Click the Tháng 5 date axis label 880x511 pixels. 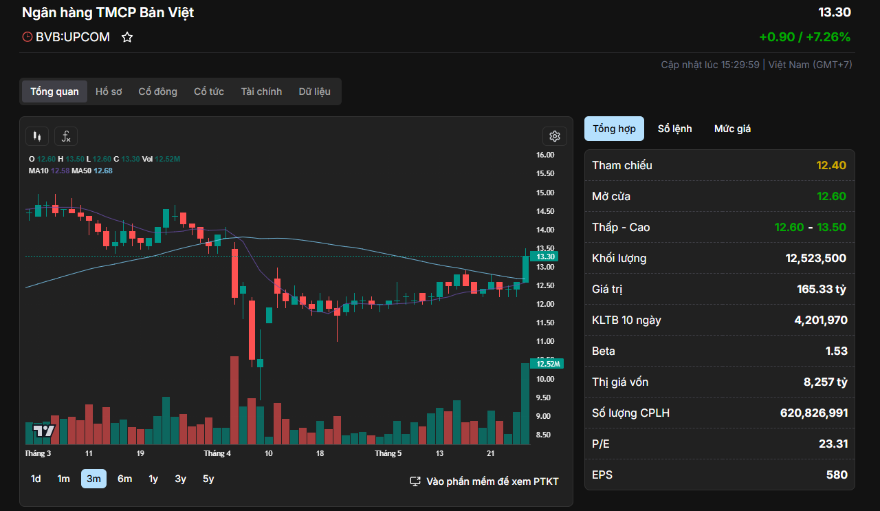pos(388,453)
